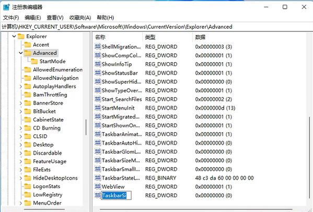Open the 文件(F) menu

11,18
